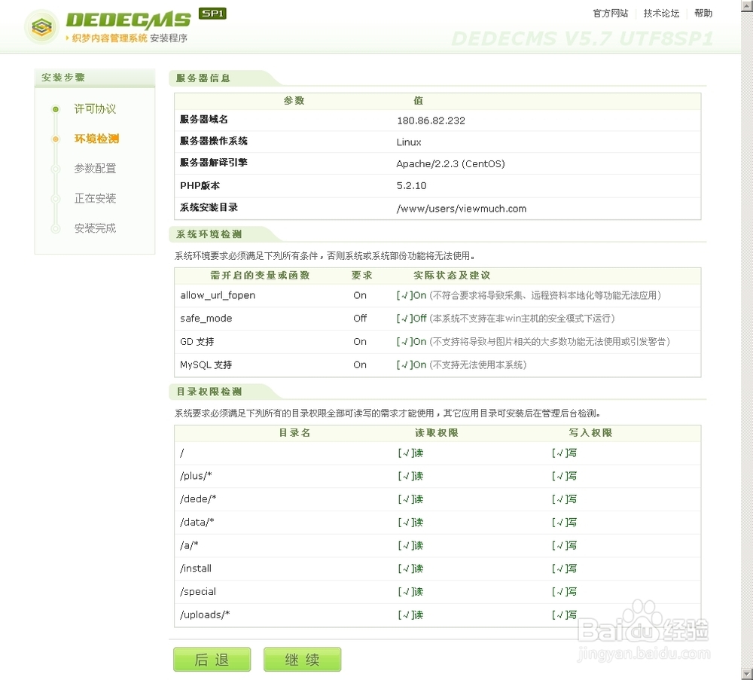Click the 后退 button

[x=212, y=660]
